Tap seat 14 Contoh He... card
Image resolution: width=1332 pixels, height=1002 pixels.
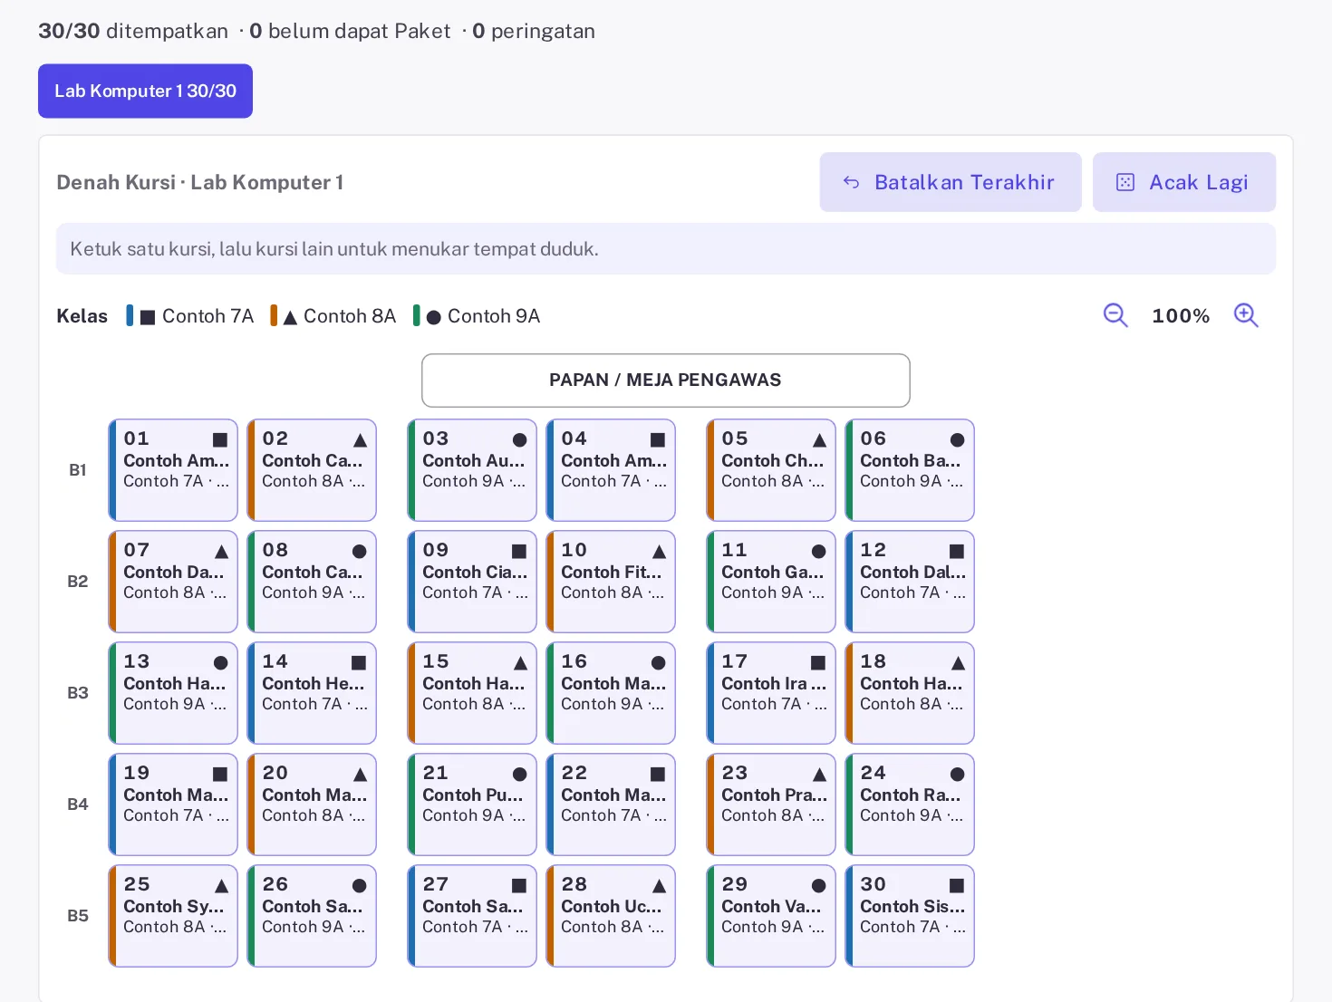[x=312, y=693]
